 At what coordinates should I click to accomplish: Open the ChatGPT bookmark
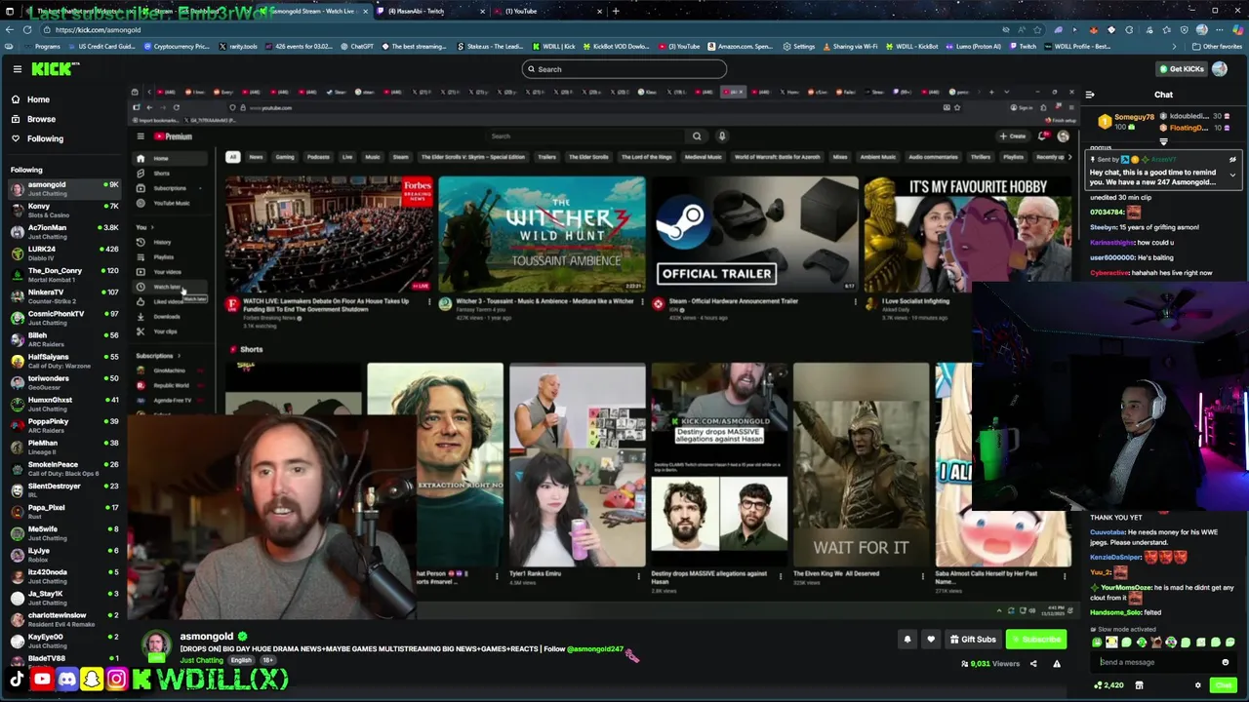point(356,47)
